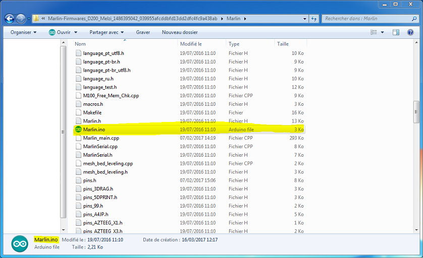Click the change view icon
This screenshot has width=423, height=258.
click(374, 32)
